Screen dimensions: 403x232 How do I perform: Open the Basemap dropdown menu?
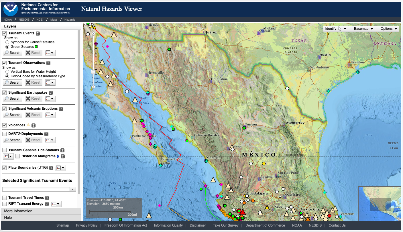click(363, 29)
